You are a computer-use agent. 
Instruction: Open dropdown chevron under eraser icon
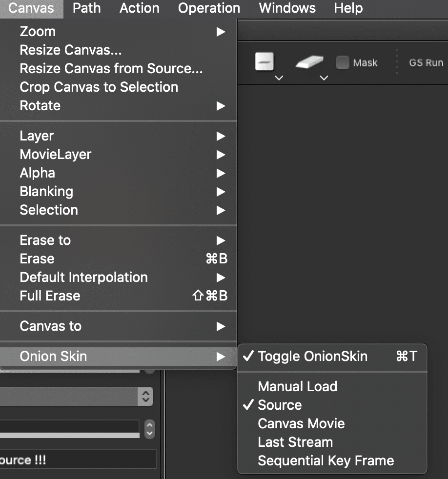coord(324,78)
